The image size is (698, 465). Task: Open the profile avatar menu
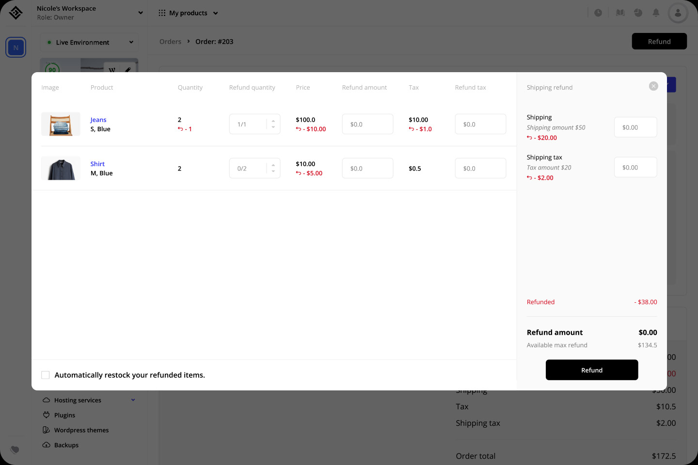tap(678, 13)
